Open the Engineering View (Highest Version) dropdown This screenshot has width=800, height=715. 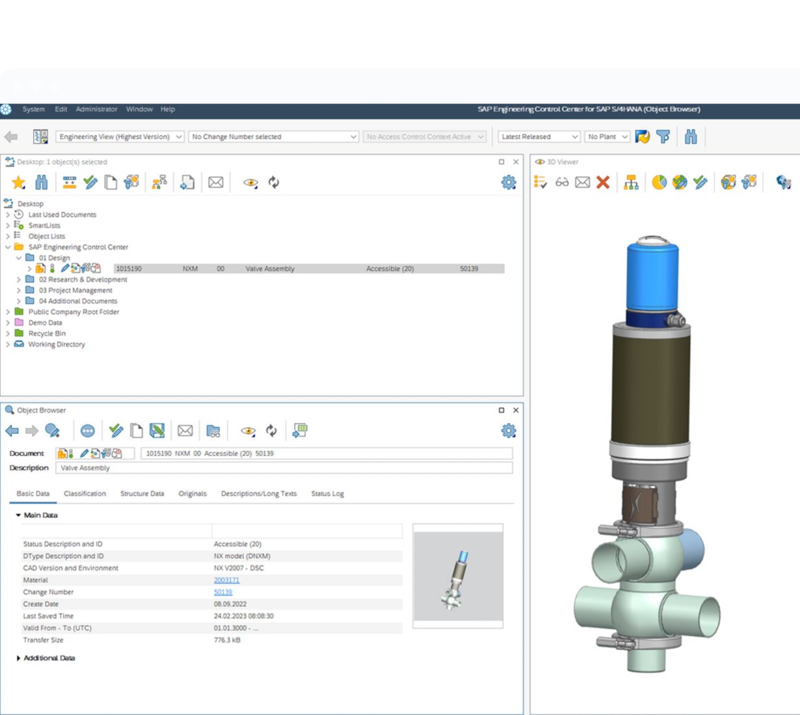120,136
